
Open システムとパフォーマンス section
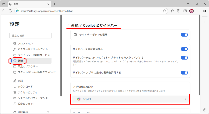coord(30,98)
